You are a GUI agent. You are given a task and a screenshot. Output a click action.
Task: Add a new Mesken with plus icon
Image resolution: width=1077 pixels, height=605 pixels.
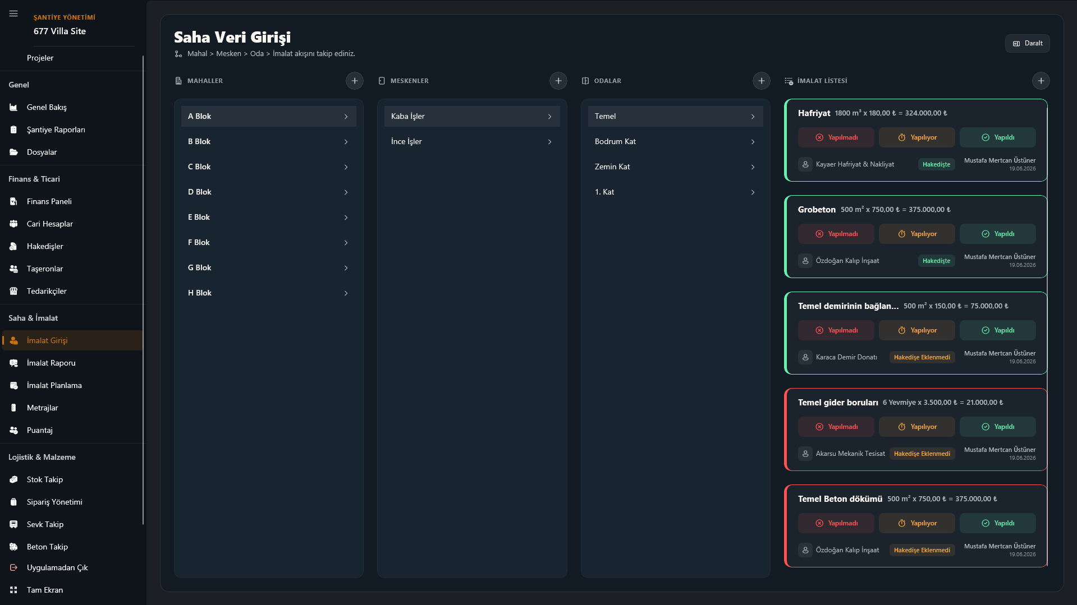(558, 81)
